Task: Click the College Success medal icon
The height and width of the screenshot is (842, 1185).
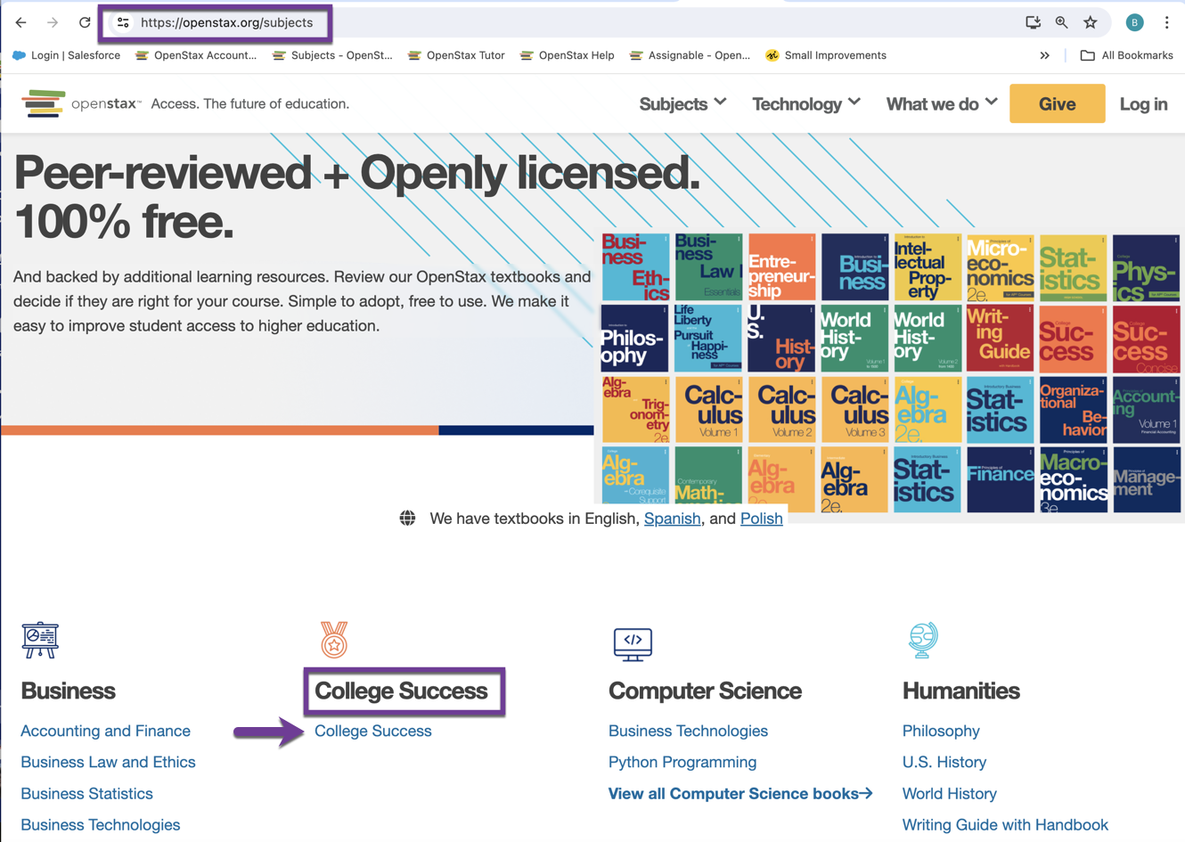Action: 334,640
